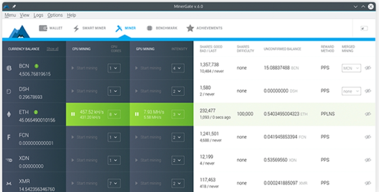Click the ETH diamond coin icon

9,114
